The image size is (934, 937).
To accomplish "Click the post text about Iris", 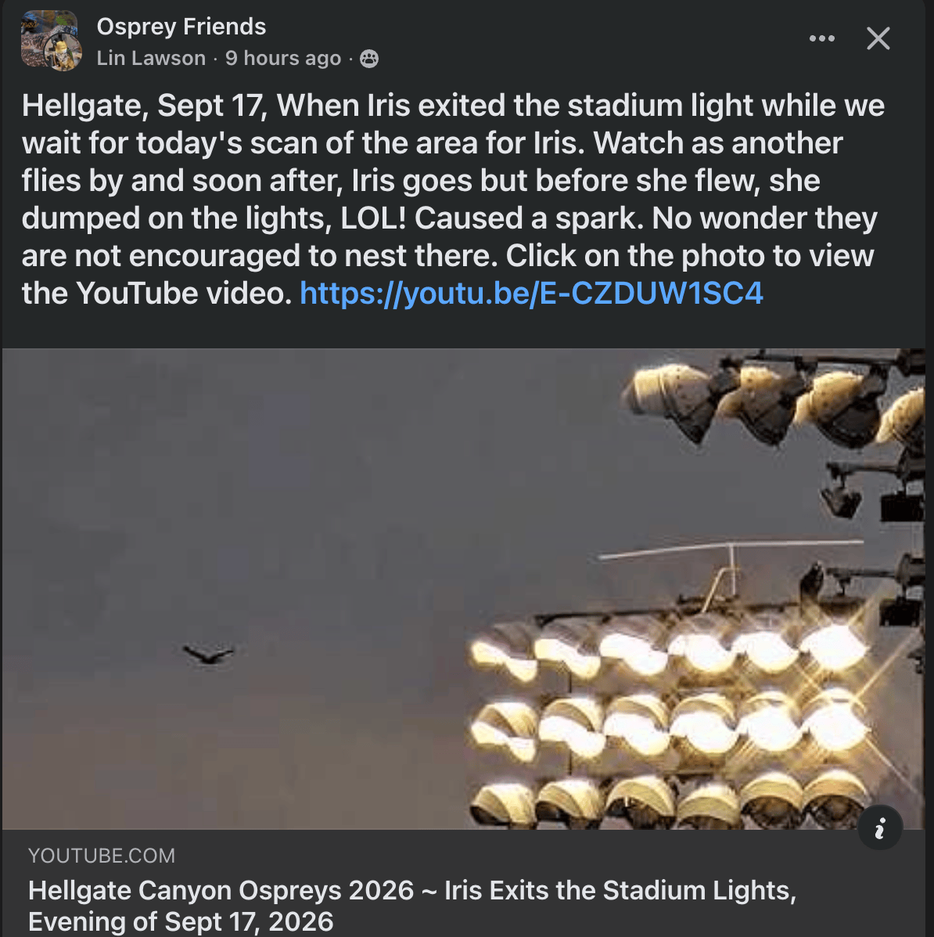I will (453, 199).
